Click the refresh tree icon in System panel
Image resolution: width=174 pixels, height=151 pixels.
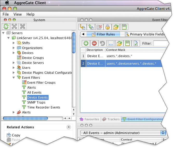(6, 26)
